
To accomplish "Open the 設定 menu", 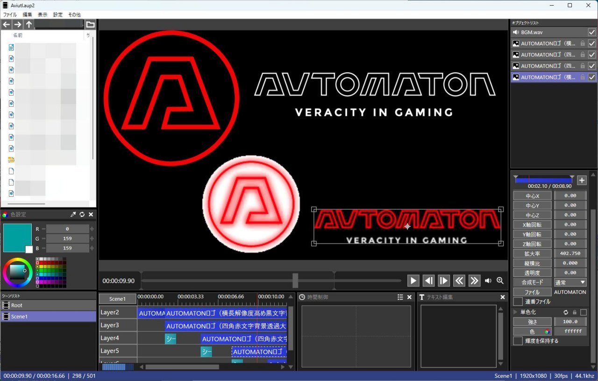I will (x=58, y=15).
